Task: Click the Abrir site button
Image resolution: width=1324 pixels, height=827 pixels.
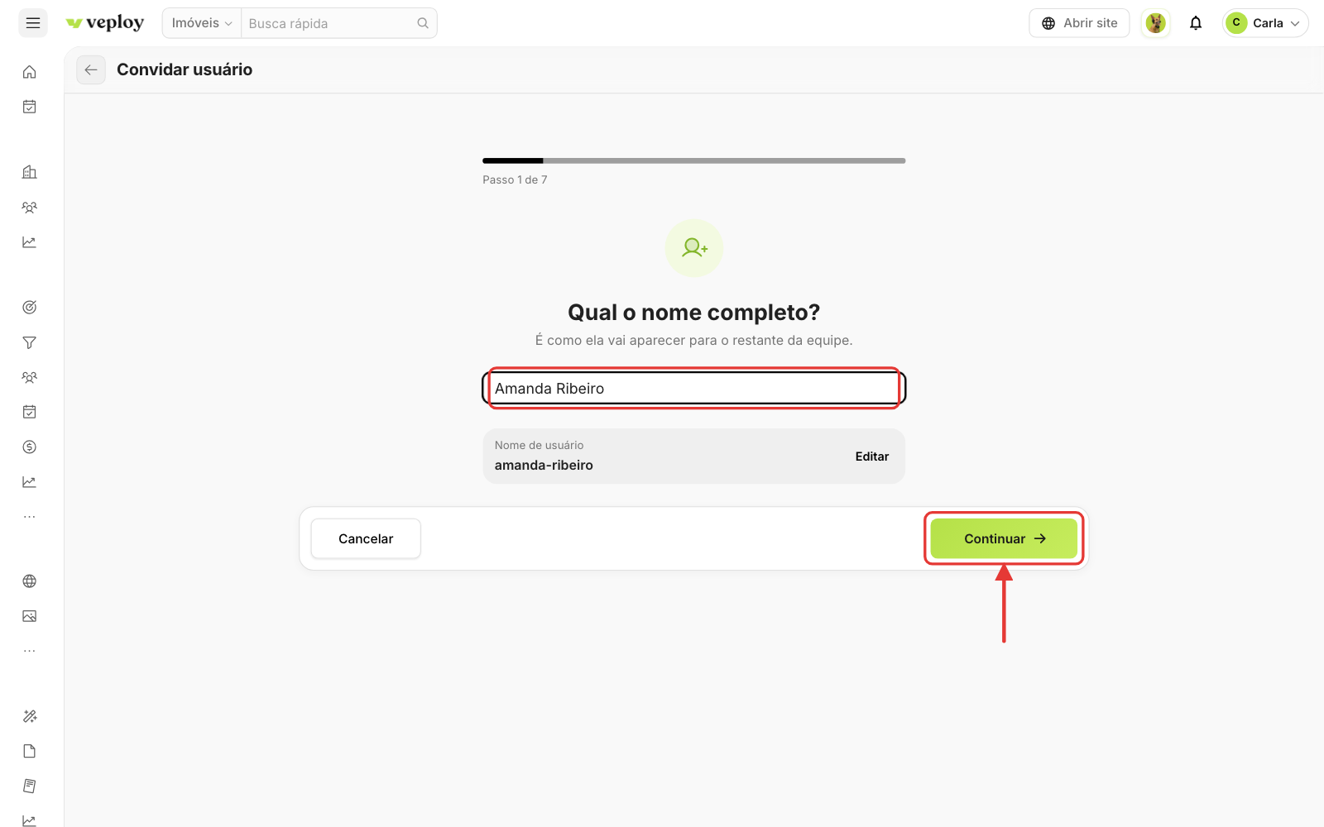Action: pyautogui.click(x=1079, y=23)
